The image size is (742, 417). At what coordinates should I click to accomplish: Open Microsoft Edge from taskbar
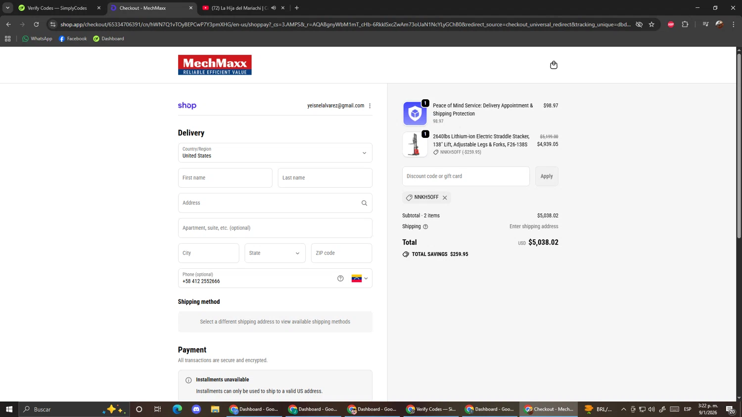click(x=177, y=409)
